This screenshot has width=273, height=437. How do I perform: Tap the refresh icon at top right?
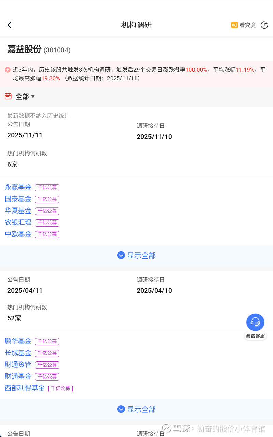click(x=264, y=25)
